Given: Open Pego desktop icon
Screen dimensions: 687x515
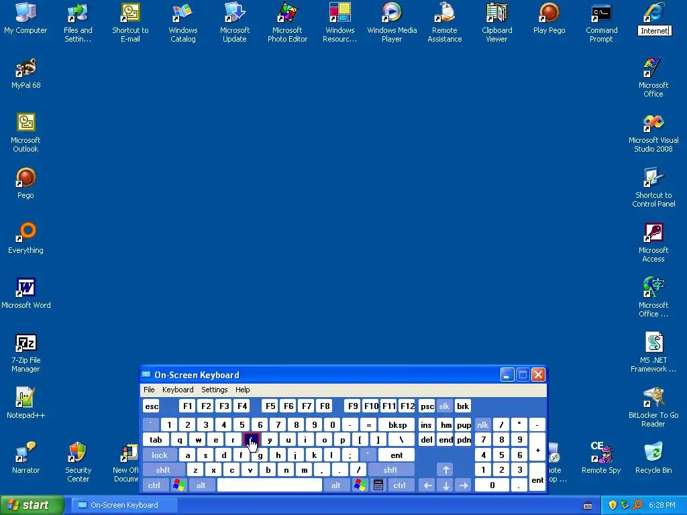Looking at the screenshot, I should tap(25, 183).
